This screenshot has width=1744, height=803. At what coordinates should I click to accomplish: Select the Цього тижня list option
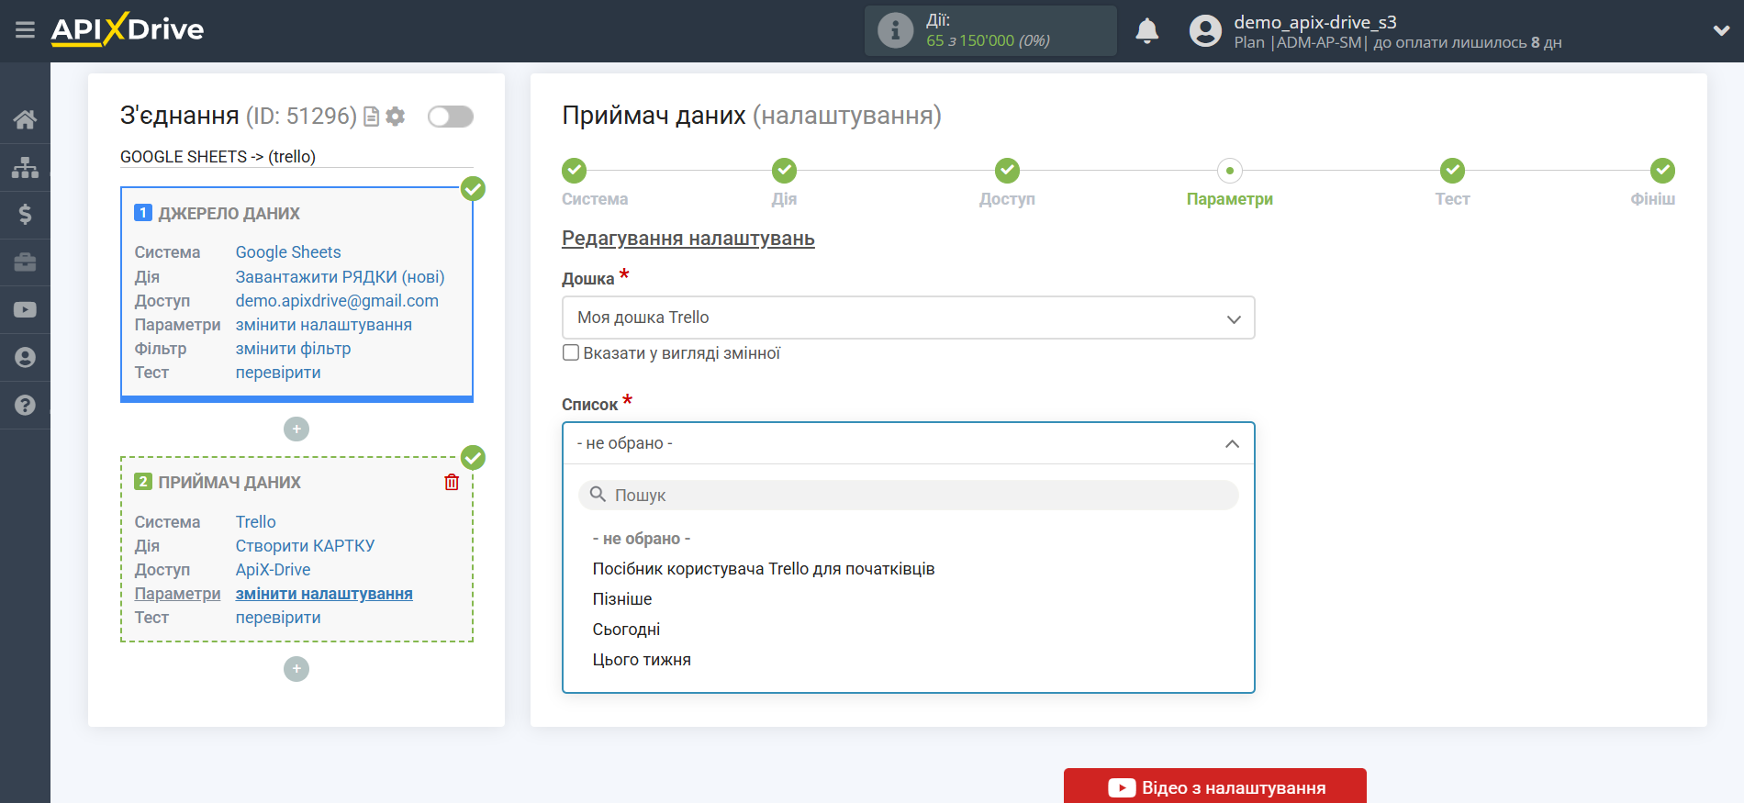tap(642, 660)
